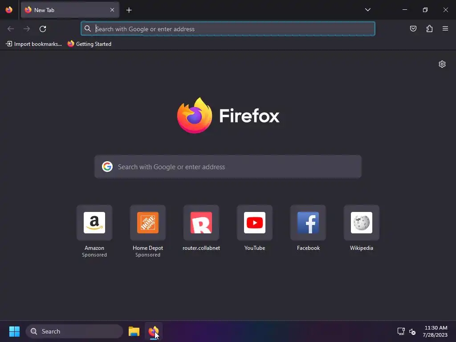Select the New Tab tab

coord(70,10)
